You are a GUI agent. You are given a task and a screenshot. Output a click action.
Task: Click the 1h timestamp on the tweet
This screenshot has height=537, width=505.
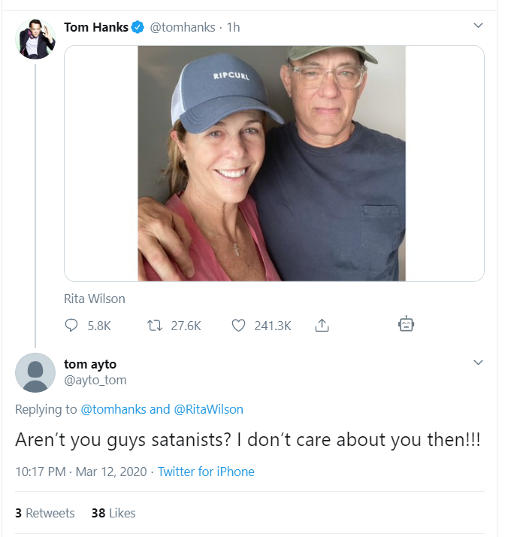pos(233,27)
